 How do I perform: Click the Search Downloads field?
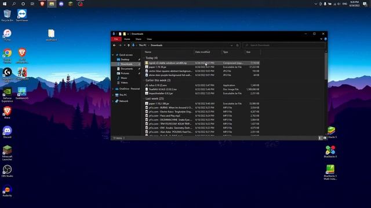pos(284,45)
